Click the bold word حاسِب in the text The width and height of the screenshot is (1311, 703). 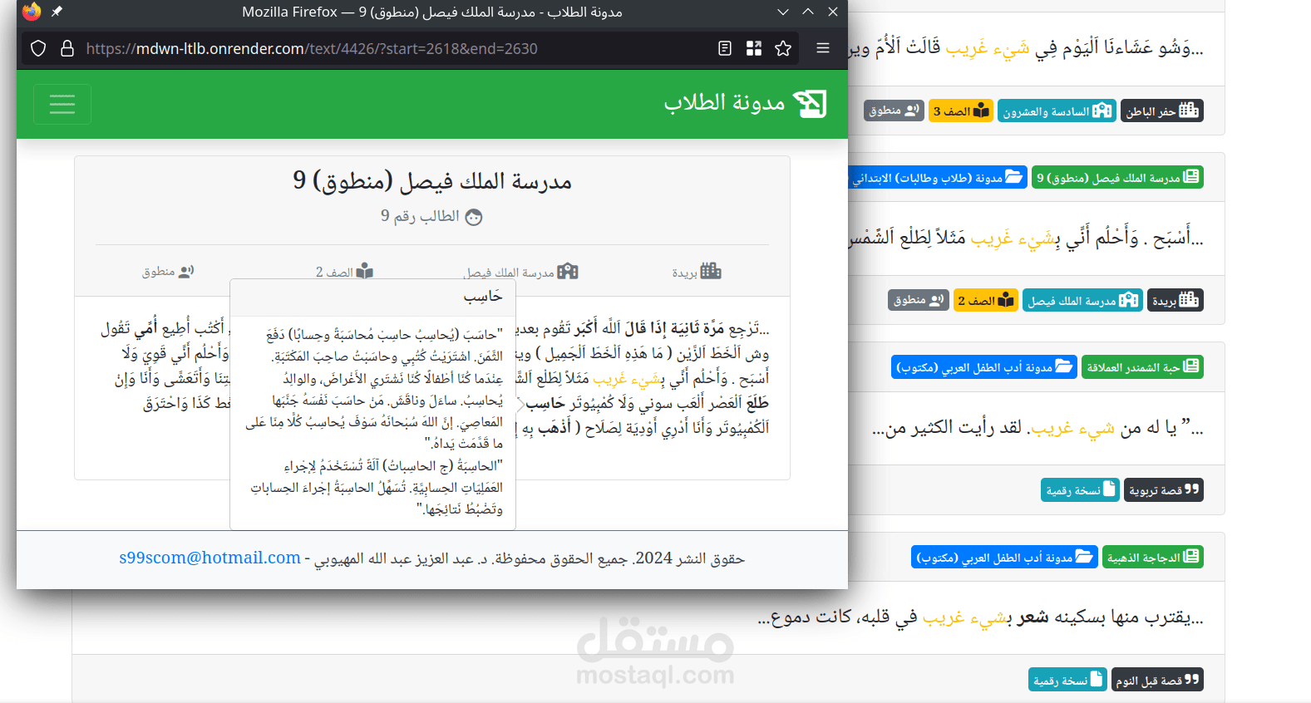[x=545, y=403]
